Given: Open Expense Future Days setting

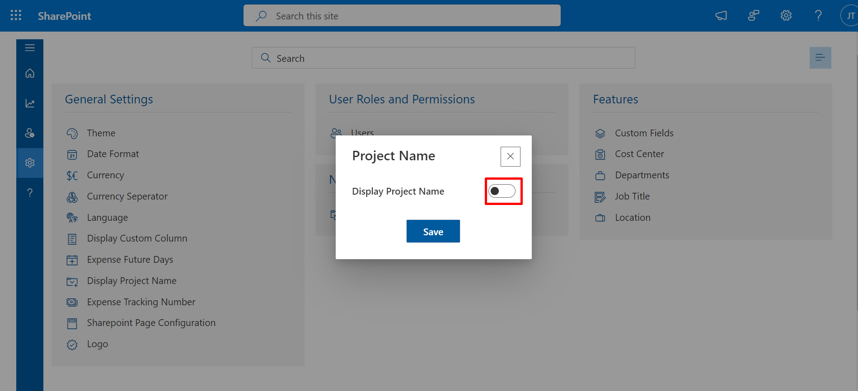Looking at the screenshot, I should coord(130,260).
